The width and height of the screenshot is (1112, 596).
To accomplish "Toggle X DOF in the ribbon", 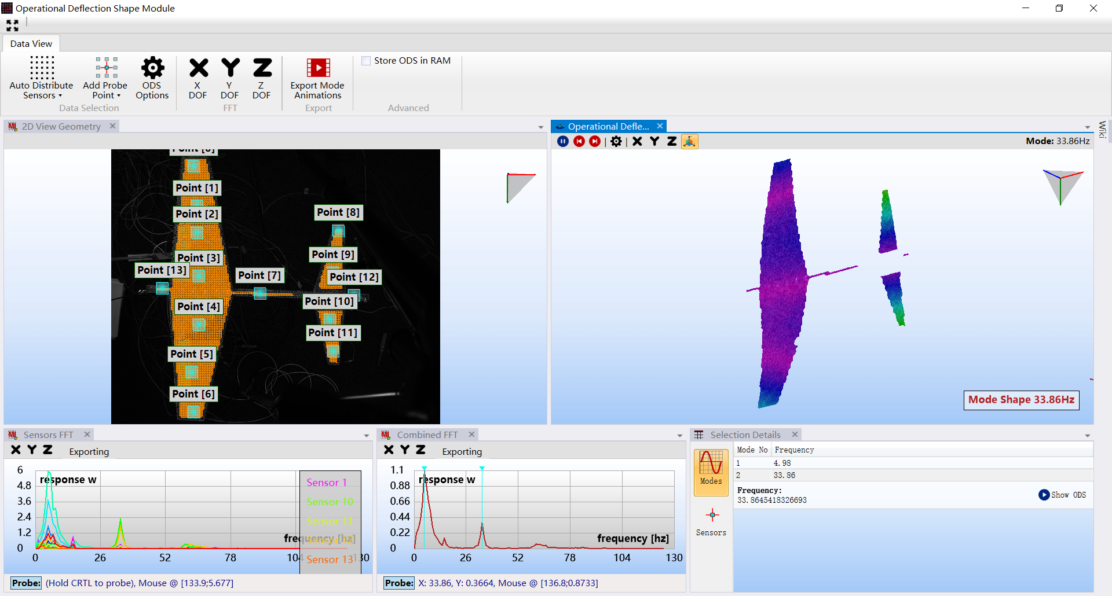I will click(198, 78).
